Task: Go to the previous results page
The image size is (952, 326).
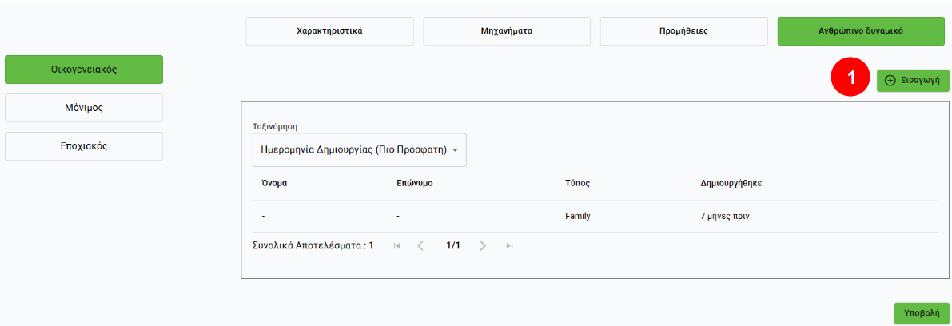Action: point(421,246)
